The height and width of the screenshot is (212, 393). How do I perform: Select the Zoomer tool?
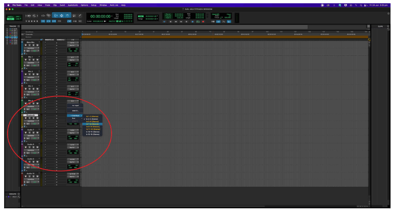pyautogui.click(x=49, y=16)
